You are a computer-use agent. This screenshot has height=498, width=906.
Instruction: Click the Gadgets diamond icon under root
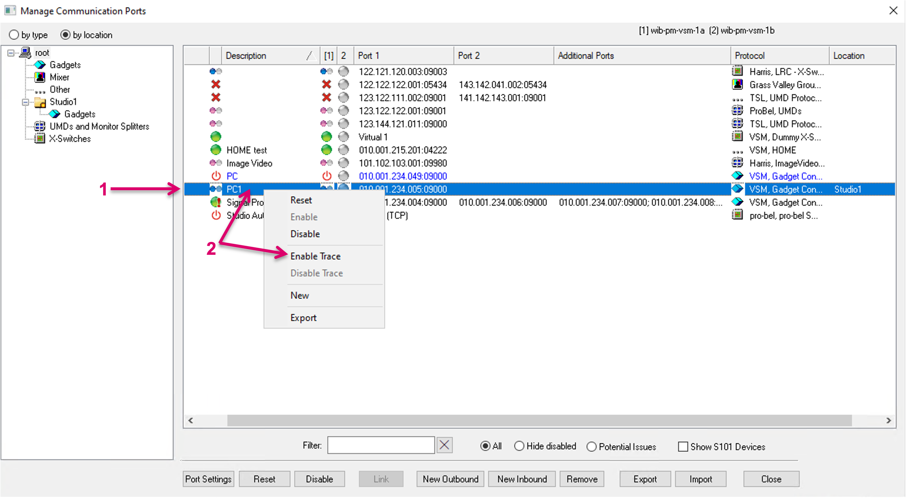click(x=40, y=65)
